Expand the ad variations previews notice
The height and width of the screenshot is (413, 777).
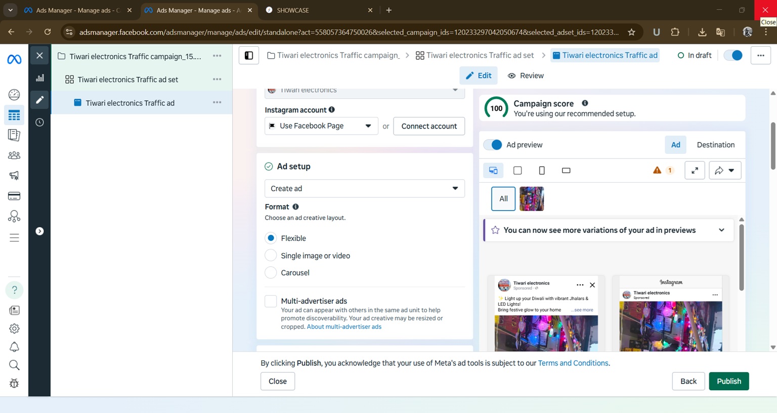click(721, 230)
